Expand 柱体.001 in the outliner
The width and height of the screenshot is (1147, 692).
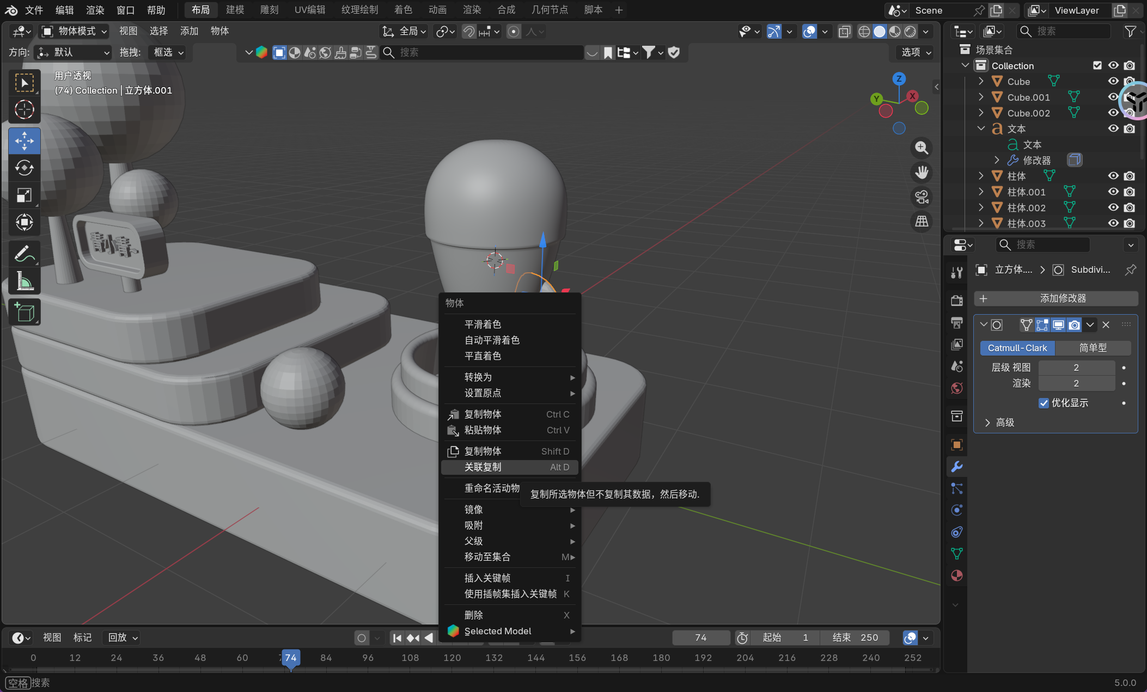pos(981,192)
